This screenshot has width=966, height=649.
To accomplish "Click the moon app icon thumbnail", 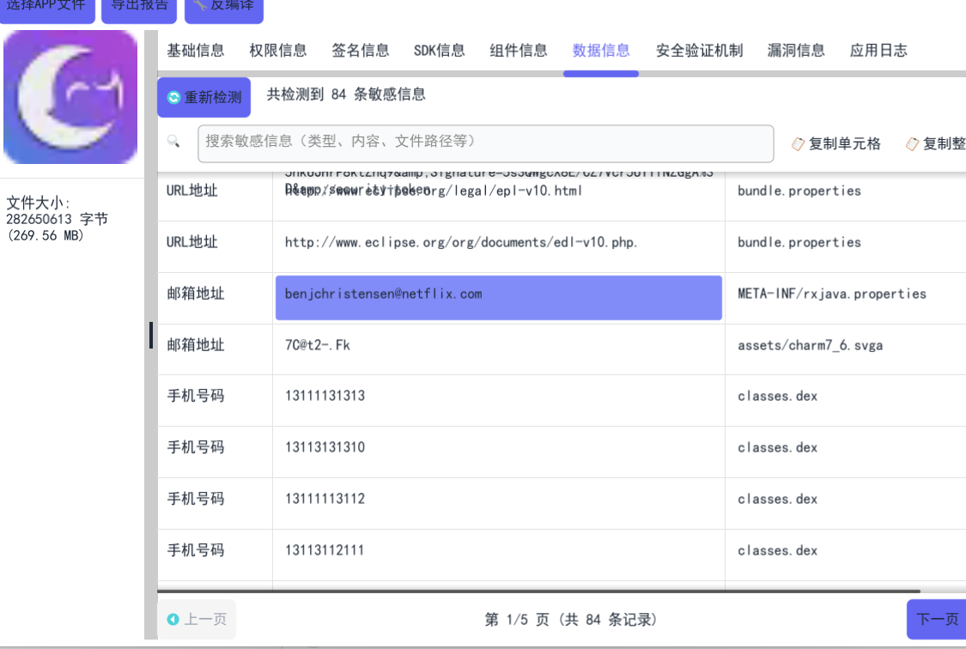I will tap(70, 96).
